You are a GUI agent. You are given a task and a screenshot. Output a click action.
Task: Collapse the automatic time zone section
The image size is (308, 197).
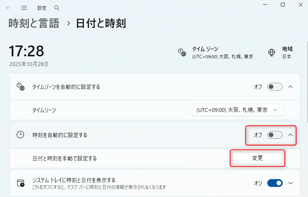tap(291, 87)
